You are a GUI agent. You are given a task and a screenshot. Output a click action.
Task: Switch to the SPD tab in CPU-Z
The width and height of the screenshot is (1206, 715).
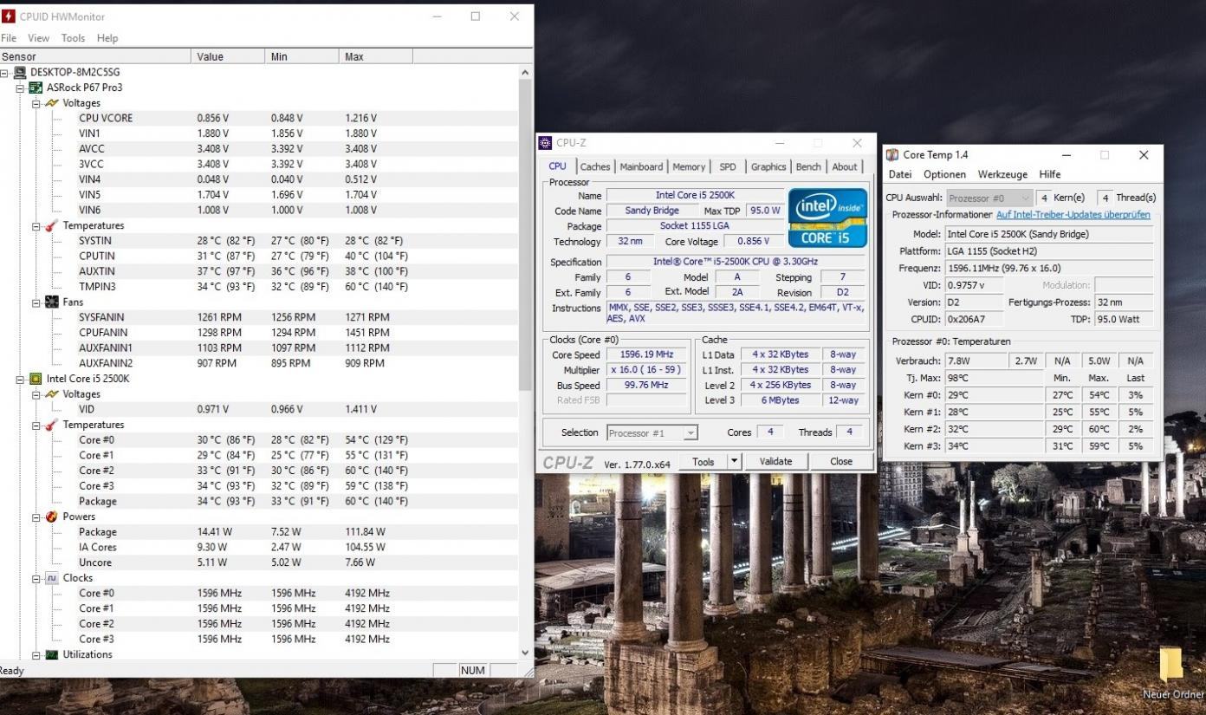pyautogui.click(x=728, y=166)
